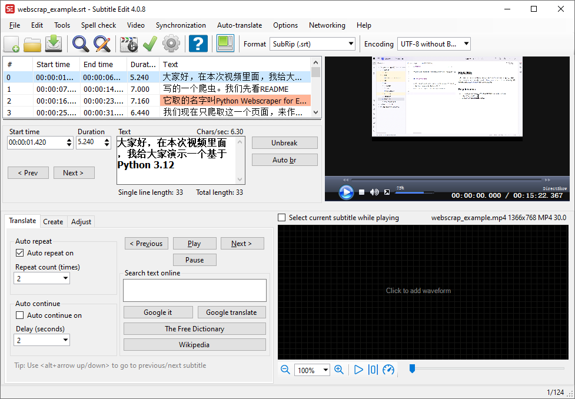The width and height of the screenshot is (575, 399).
Task: Open the Tools menu
Action: (62, 25)
